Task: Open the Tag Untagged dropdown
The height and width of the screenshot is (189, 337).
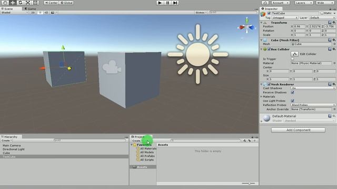Action: coord(285,18)
